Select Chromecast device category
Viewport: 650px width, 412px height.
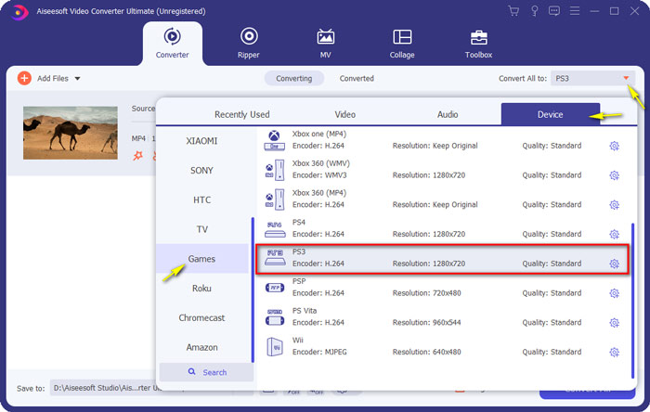tap(201, 317)
